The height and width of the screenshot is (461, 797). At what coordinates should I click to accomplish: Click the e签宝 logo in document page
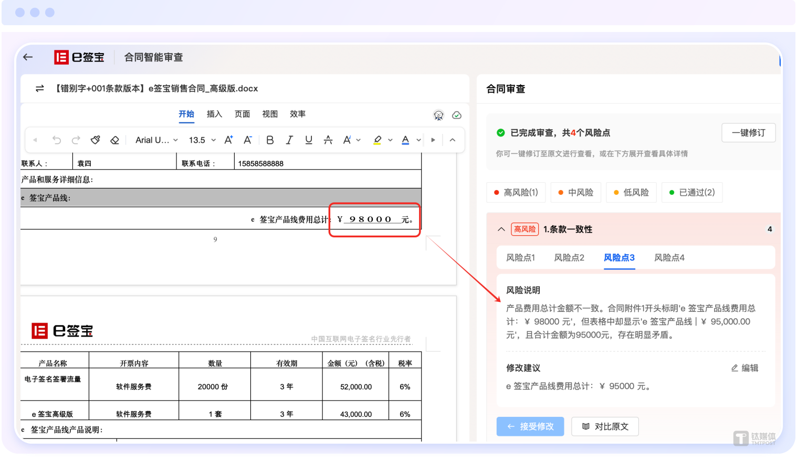[62, 331]
